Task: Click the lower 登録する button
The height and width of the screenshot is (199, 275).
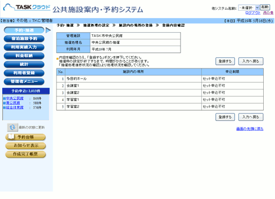Action: 225,117
